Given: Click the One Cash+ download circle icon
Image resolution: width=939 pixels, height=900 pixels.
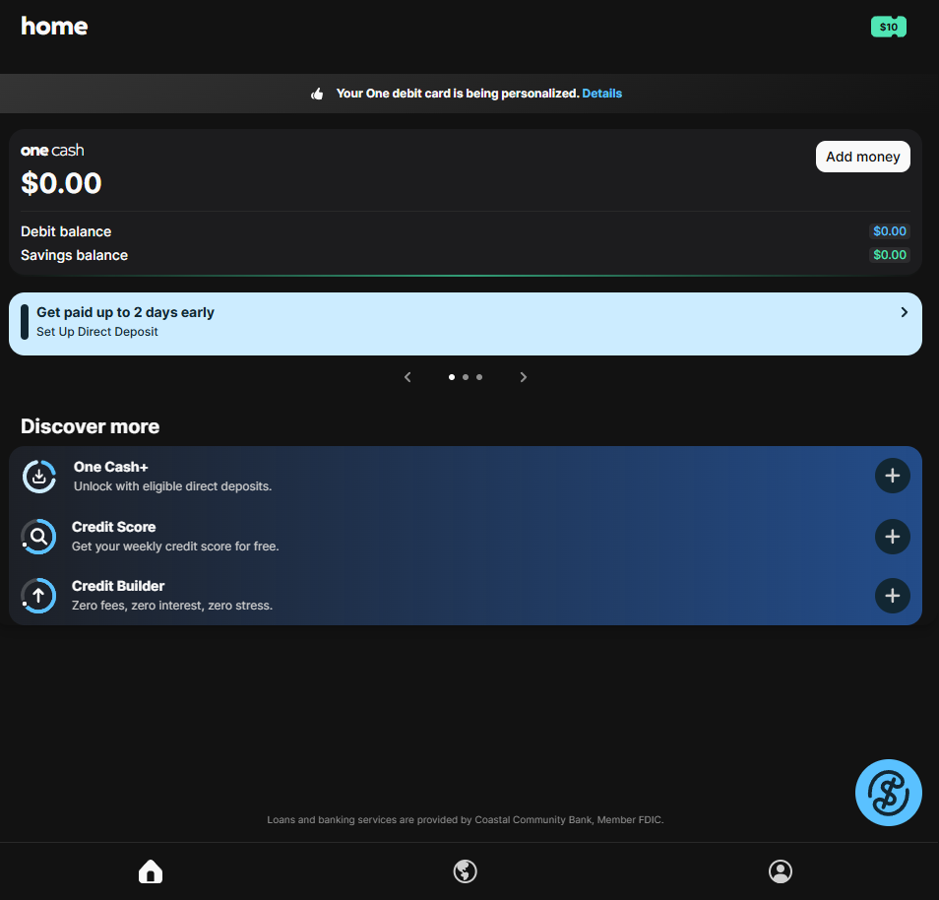Looking at the screenshot, I should pyautogui.click(x=39, y=477).
